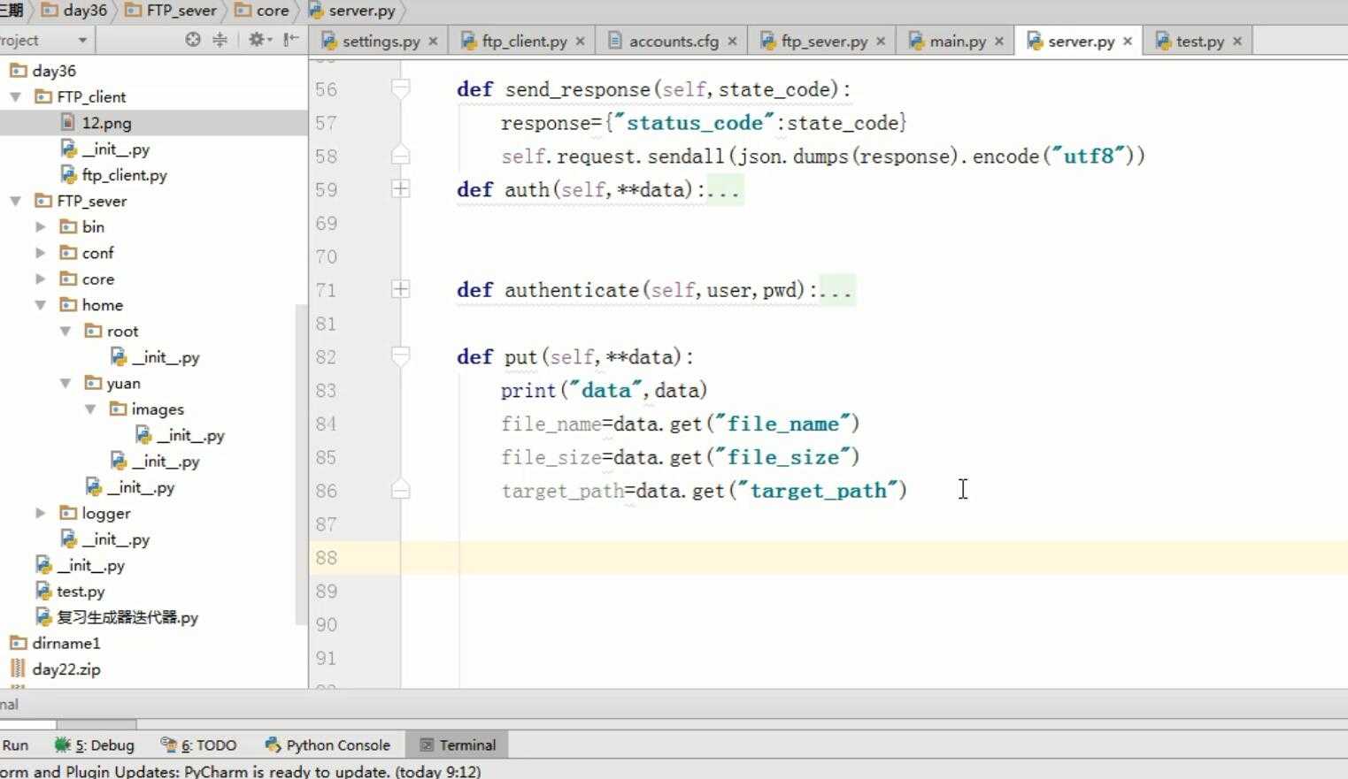Collapse the FTP_client folder

(x=15, y=97)
